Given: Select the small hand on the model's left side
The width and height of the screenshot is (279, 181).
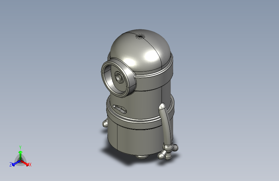Looking at the screenshot, I should 105,123.
